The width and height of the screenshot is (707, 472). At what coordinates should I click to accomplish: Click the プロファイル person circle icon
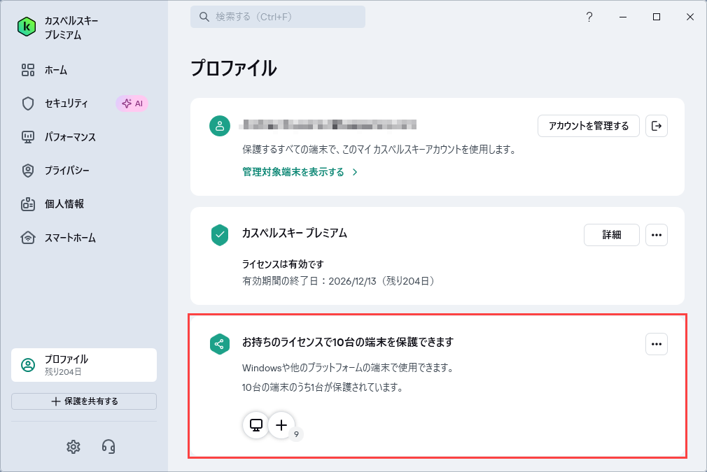coord(28,365)
